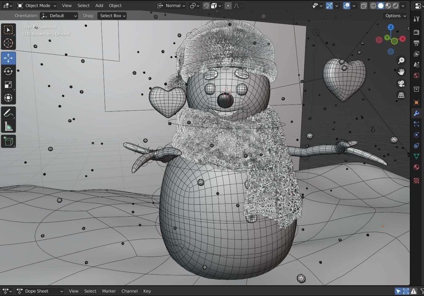Toggle Show Hidden in Dope Sheet header
The height and width of the screenshot is (296, 424).
(x=406, y=291)
